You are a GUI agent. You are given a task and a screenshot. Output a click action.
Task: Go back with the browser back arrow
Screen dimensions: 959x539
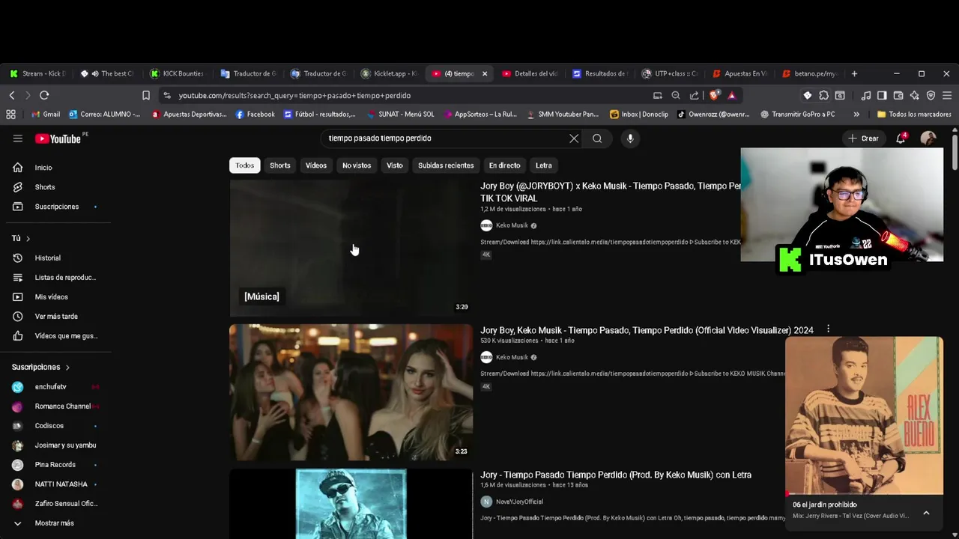coord(12,95)
